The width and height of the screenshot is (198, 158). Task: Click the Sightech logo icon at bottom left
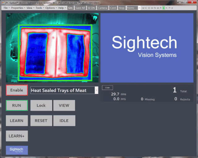[x=17, y=150]
